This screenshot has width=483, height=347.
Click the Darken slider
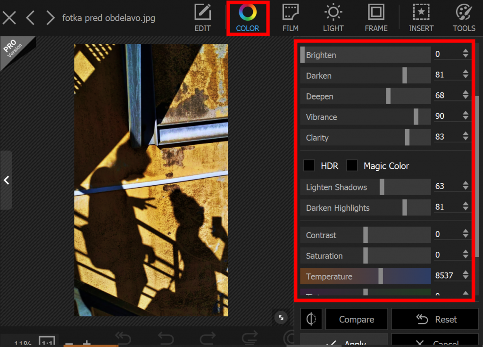coord(366,75)
